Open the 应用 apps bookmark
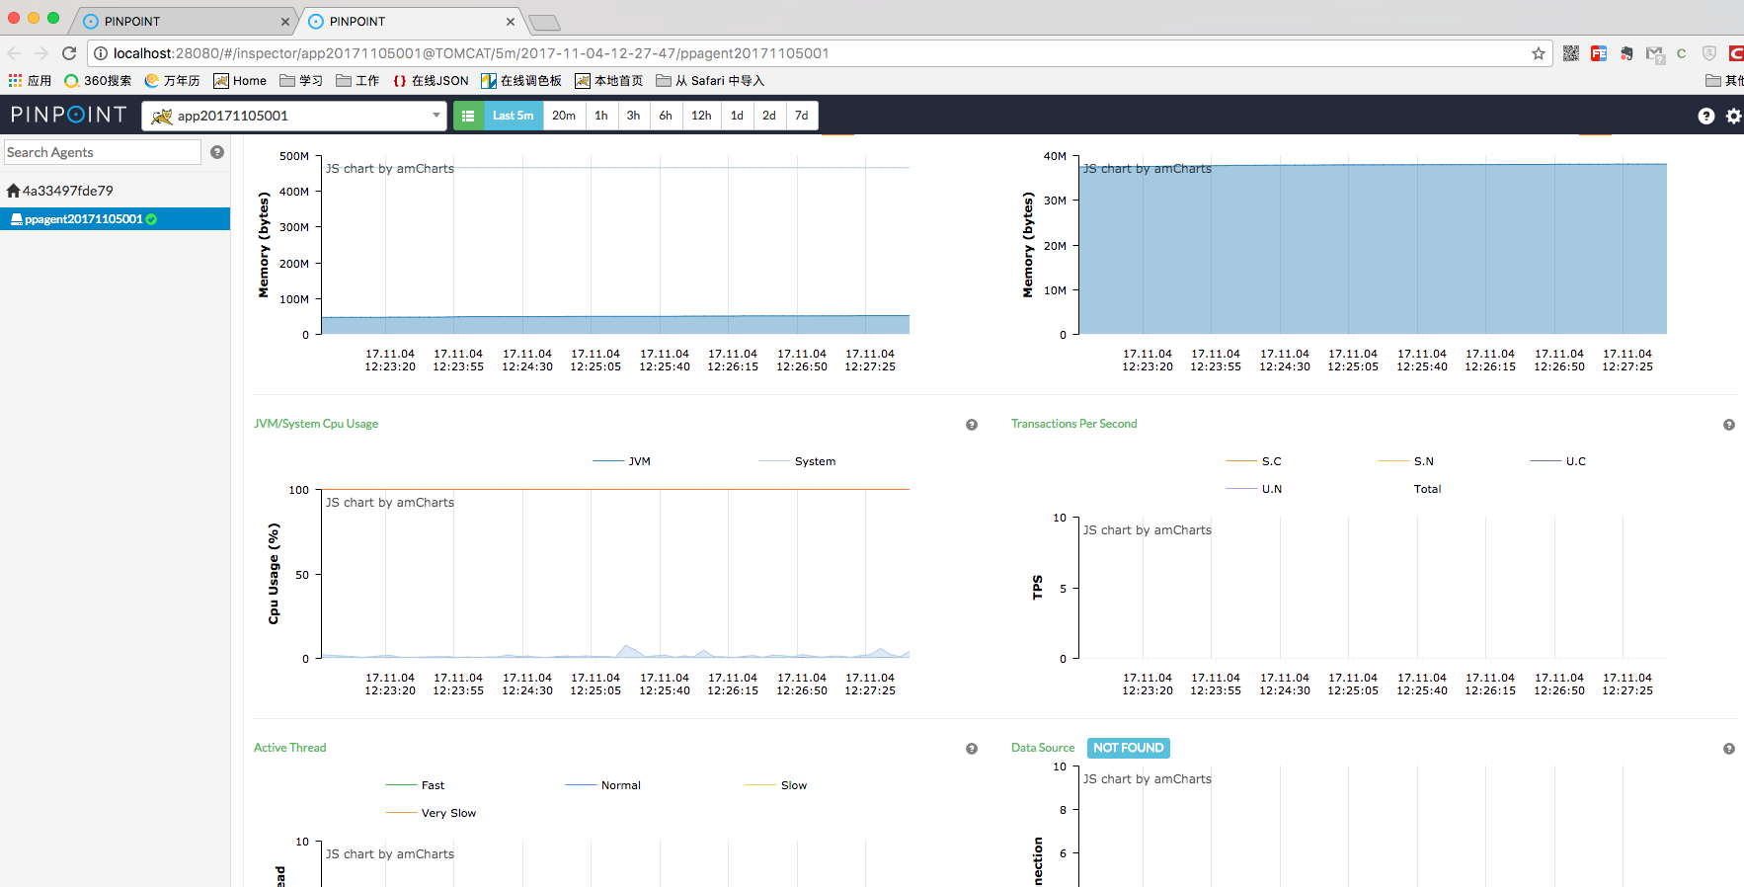The width and height of the screenshot is (1744, 887). point(30,81)
